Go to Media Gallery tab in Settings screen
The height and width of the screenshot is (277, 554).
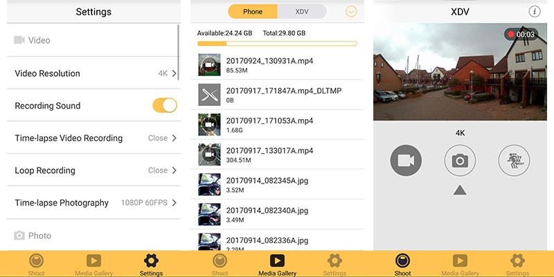click(93, 265)
